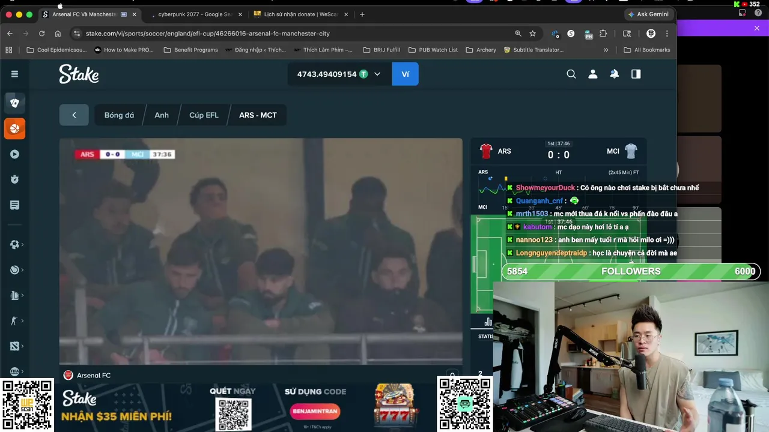Click chat message from ShowmeyourDuck
Viewport: 769px width, 432px height.
603,188
